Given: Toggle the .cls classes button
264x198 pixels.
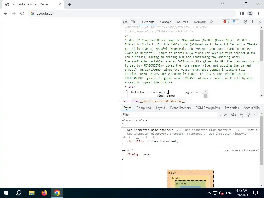Looking at the screenshot, I should [x=233, y=115].
